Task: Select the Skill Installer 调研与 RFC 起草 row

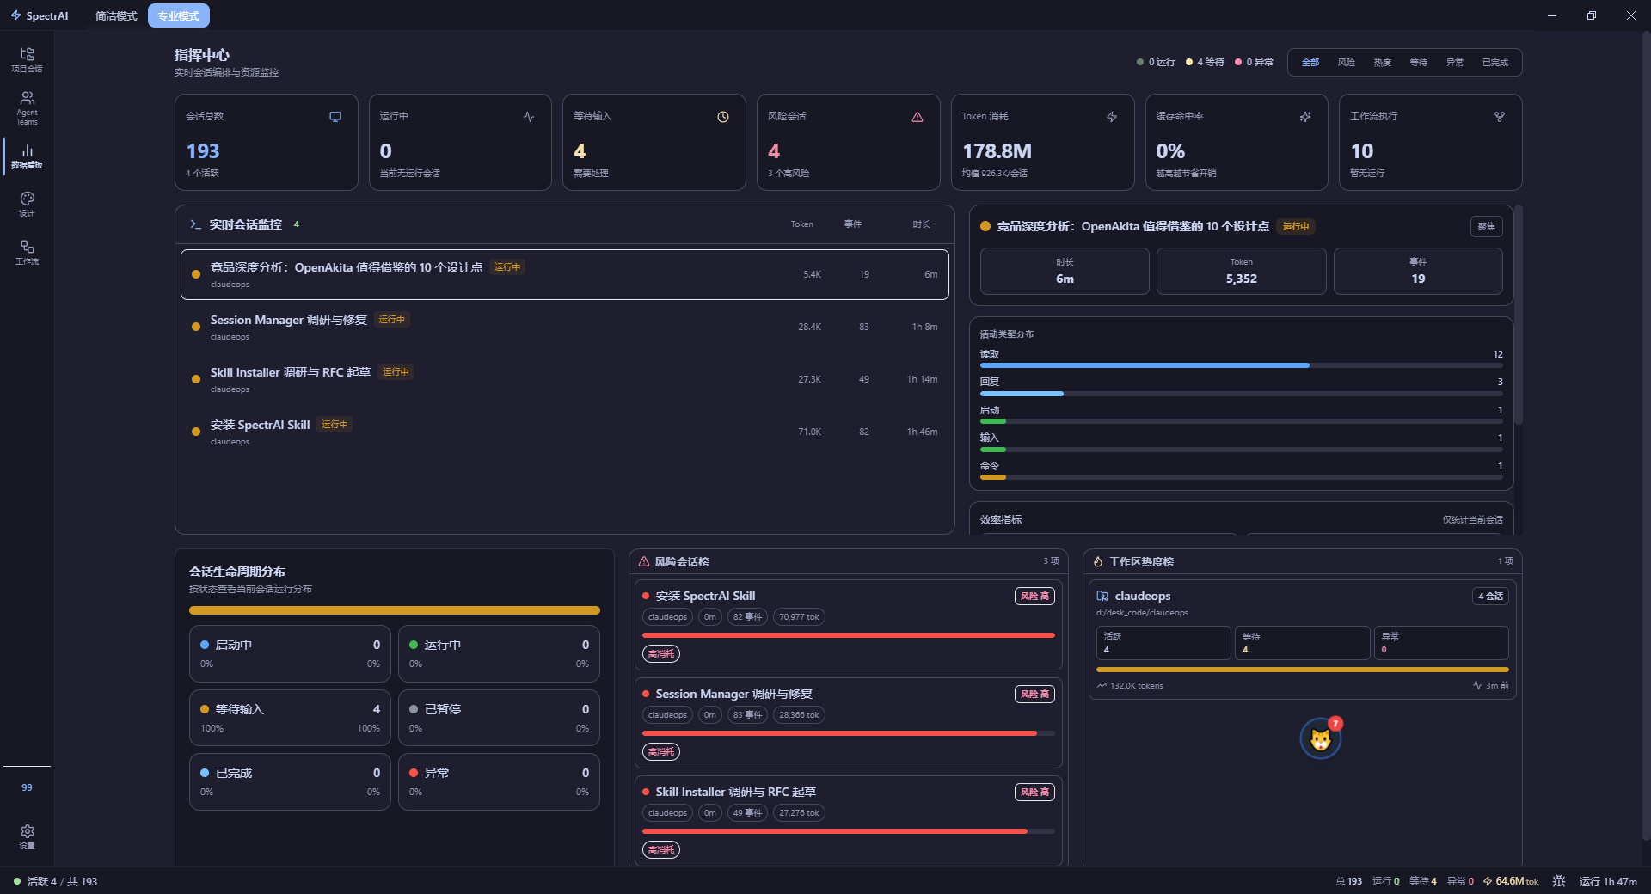Action: pos(565,379)
